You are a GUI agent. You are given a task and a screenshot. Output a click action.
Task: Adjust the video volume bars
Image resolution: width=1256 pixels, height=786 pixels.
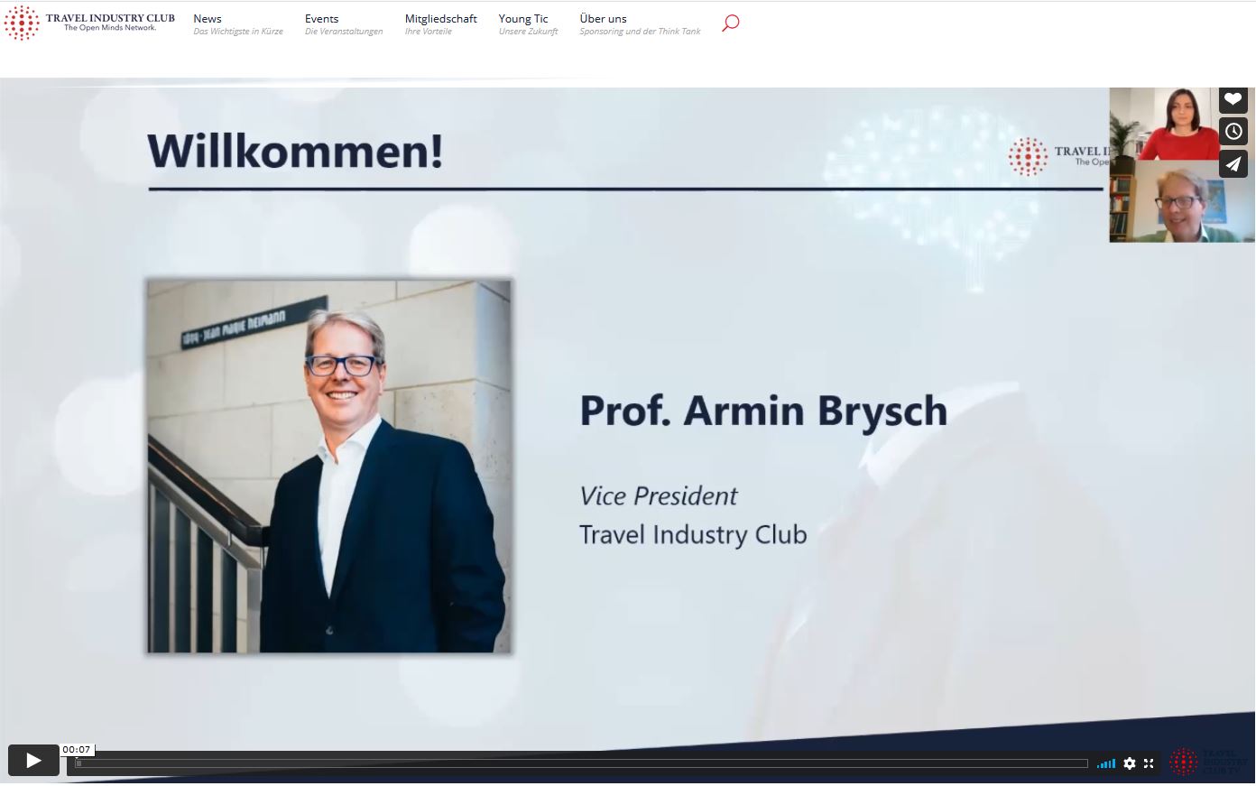pyautogui.click(x=1106, y=763)
